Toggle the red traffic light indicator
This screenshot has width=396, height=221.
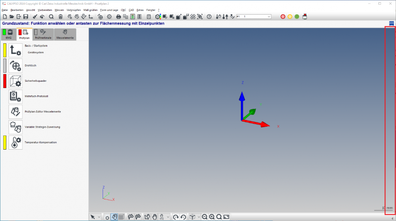(x=283, y=17)
